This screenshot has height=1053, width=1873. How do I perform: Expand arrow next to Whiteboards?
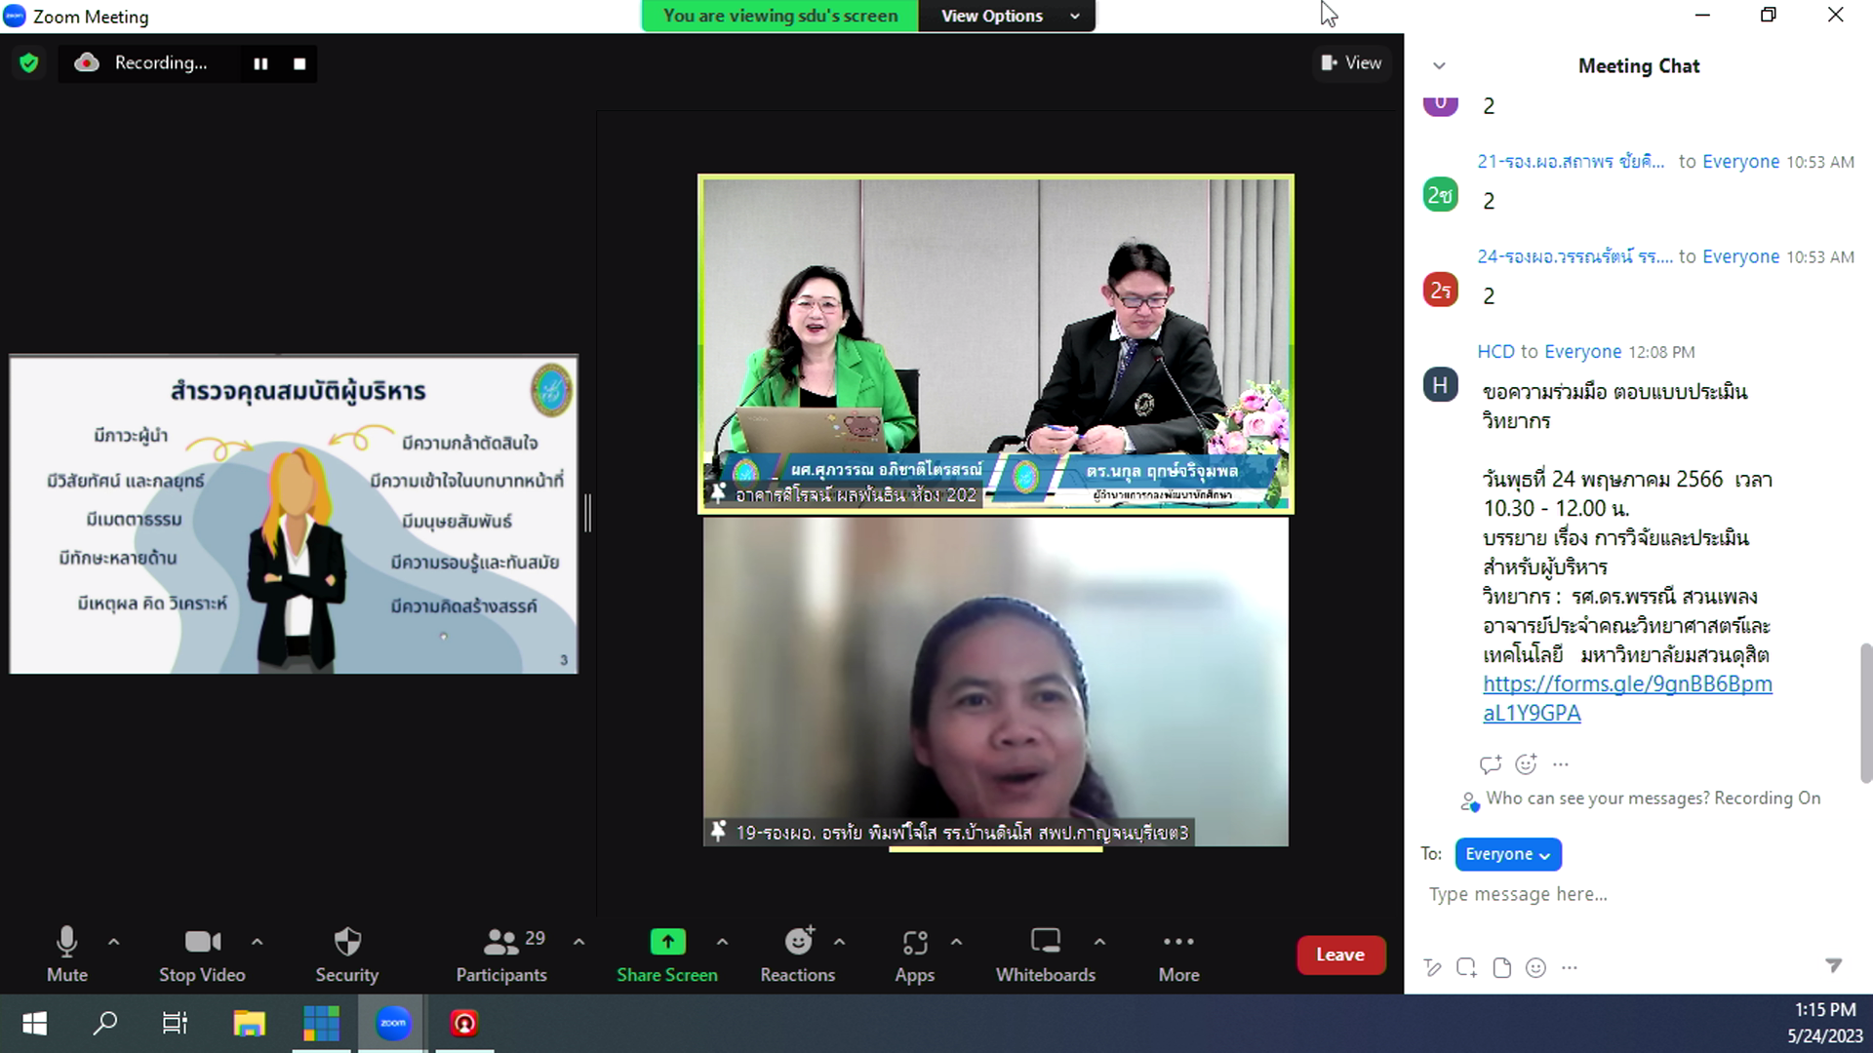pyautogui.click(x=1099, y=942)
